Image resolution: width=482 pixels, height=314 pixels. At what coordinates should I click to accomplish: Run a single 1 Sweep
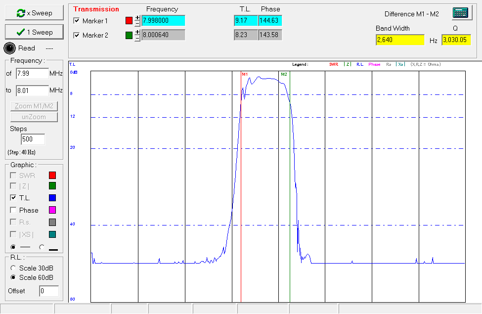point(34,32)
